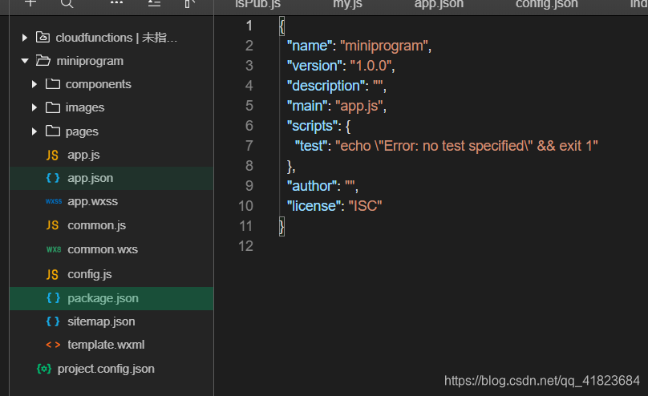Open sitemap.json in the file tree

[x=101, y=321]
